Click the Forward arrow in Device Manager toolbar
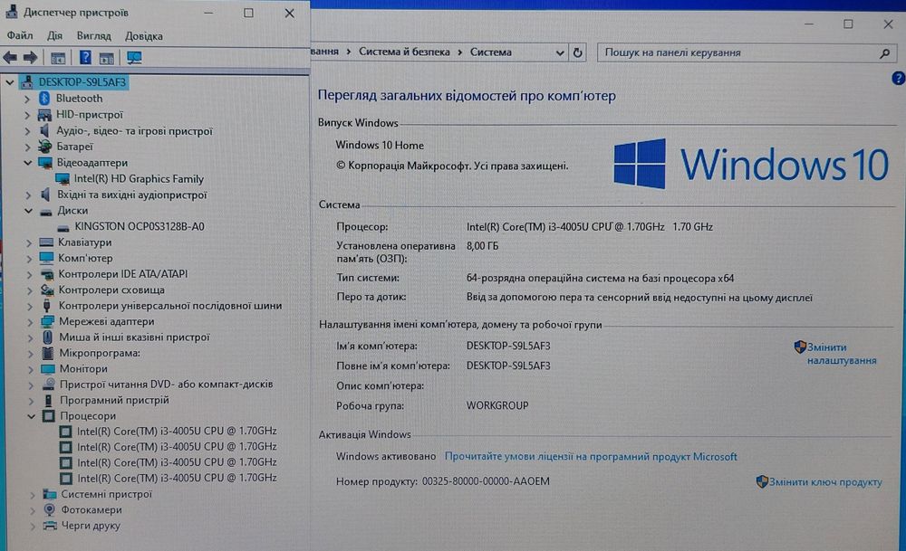The image size is (906, 551). point(30,57)
